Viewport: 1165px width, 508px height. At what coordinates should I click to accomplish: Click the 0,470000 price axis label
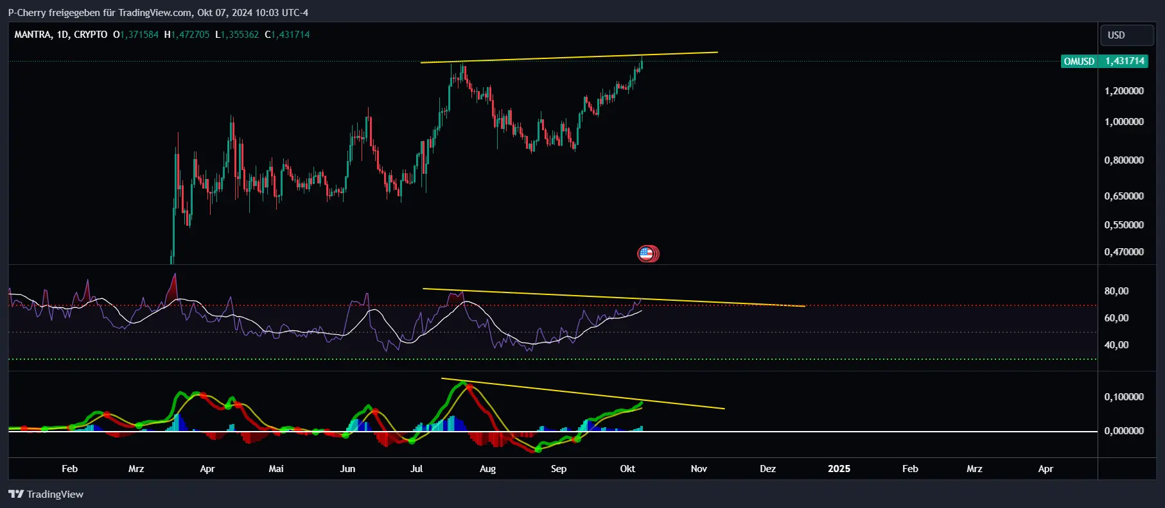click(x=1124, y=252)
